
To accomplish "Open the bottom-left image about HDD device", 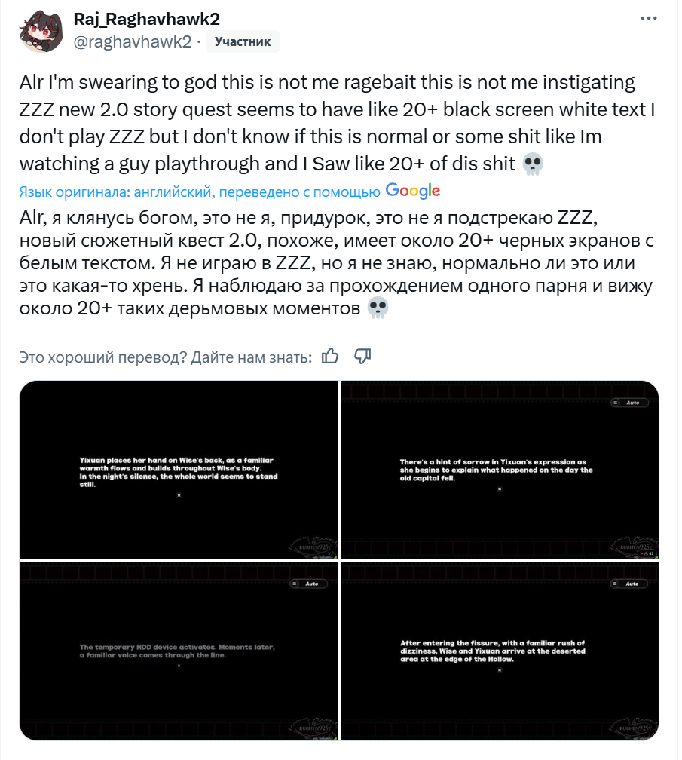I will [x=179, y=651].
